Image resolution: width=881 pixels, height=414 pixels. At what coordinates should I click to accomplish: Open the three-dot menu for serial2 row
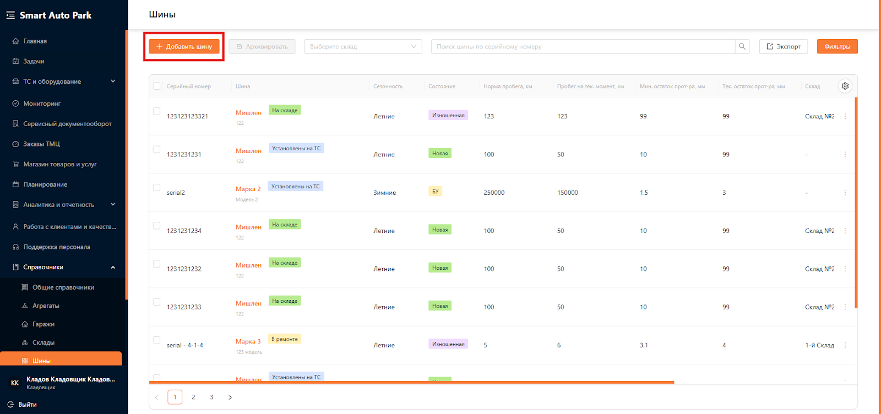coord(845,193)
